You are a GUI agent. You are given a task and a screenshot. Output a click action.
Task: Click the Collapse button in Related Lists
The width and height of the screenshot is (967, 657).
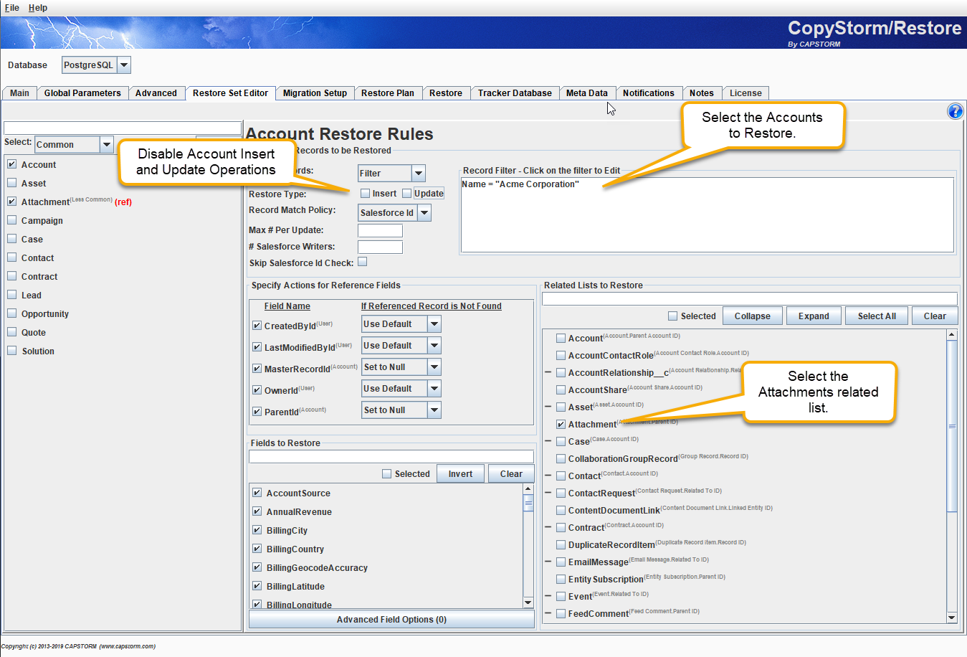753,316
